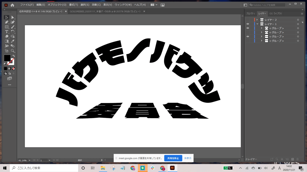Image resolution: width=307 pixels, height=172 pixels.
Task: Select the Rectangle tool
Action: point(7,27)
